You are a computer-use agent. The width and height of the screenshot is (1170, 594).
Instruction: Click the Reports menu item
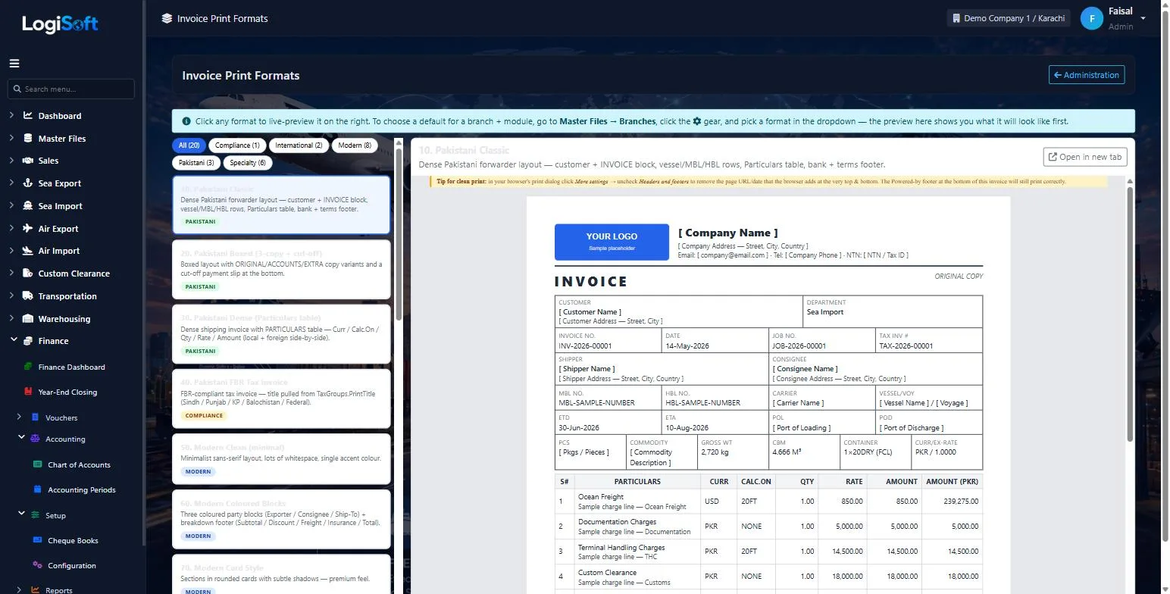59,590
